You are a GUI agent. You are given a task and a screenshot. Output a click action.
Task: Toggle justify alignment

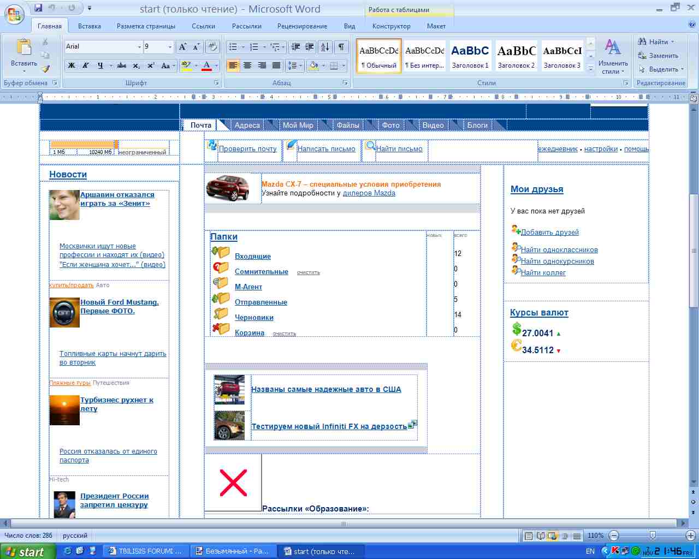coord(276,66)
